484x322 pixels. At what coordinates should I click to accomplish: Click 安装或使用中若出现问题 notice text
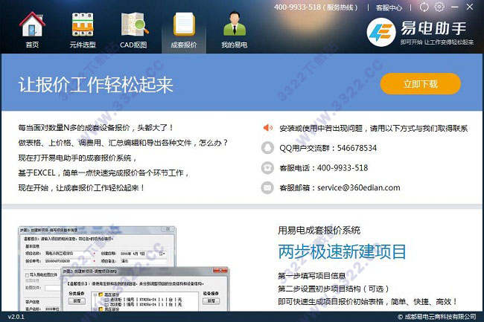pos(374,128)
